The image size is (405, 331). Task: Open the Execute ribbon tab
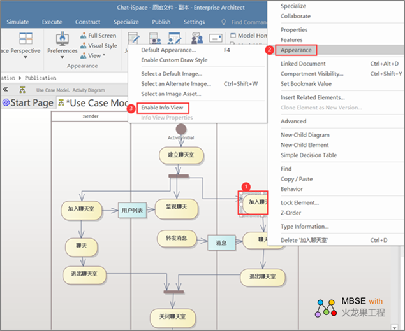(52, 22)
